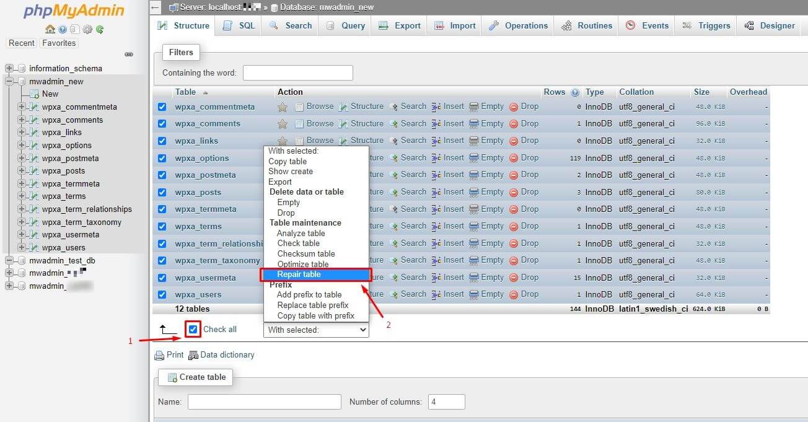The image size is (808, 422).
Task: Mark wpxa_comments as favorite with star
Action: click(283, 124)
